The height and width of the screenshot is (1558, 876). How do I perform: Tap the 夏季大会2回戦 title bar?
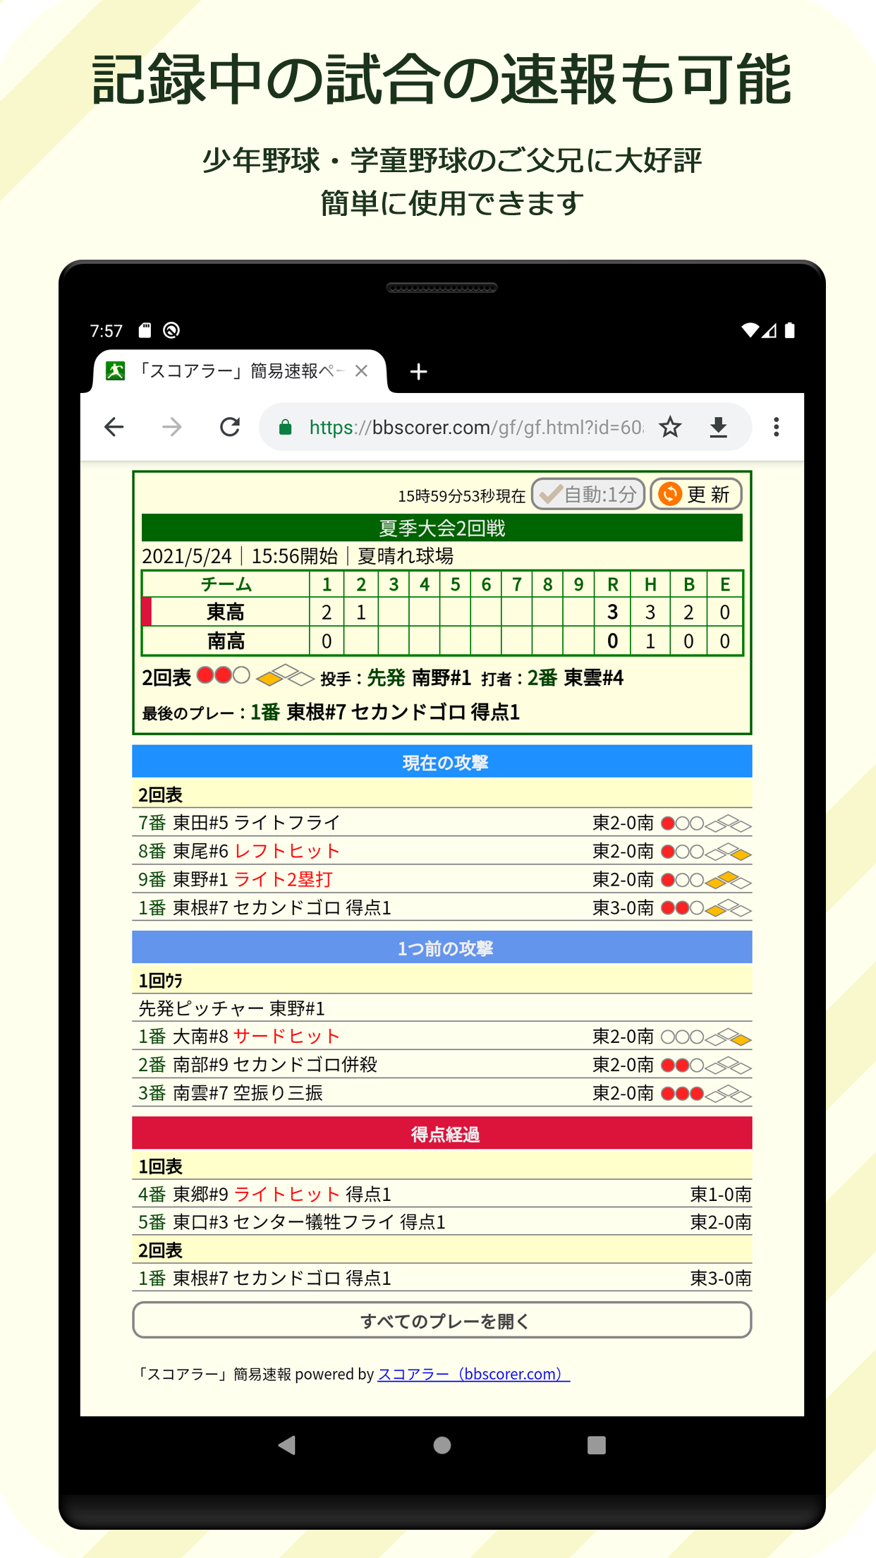point(442,528)
